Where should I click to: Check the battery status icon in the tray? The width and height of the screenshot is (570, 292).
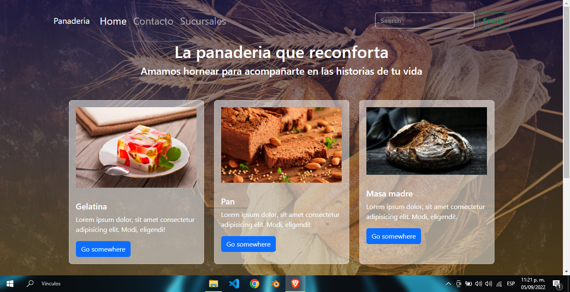tap(468, 284)
